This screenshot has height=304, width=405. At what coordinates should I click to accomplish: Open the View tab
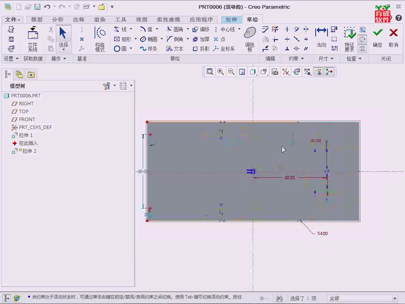(141, 19)
